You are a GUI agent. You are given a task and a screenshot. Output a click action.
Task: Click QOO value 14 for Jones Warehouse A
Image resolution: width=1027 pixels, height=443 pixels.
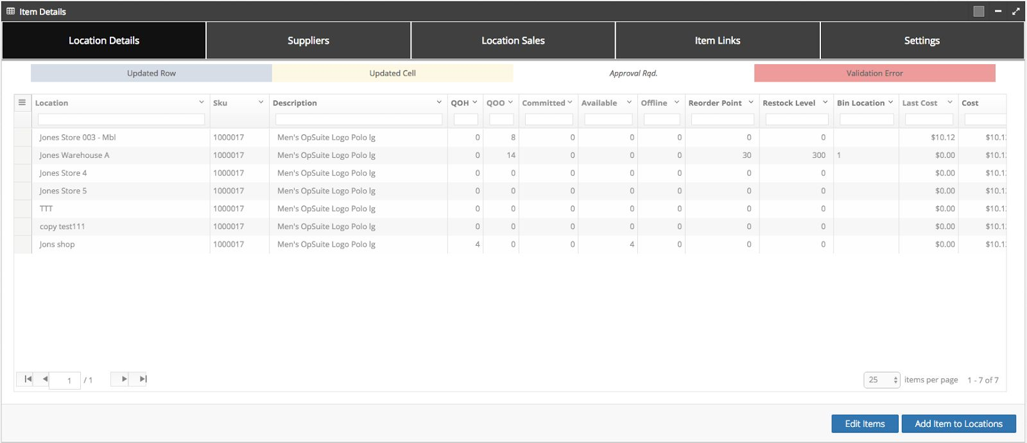pyautogui.click(x=511, y=155)
